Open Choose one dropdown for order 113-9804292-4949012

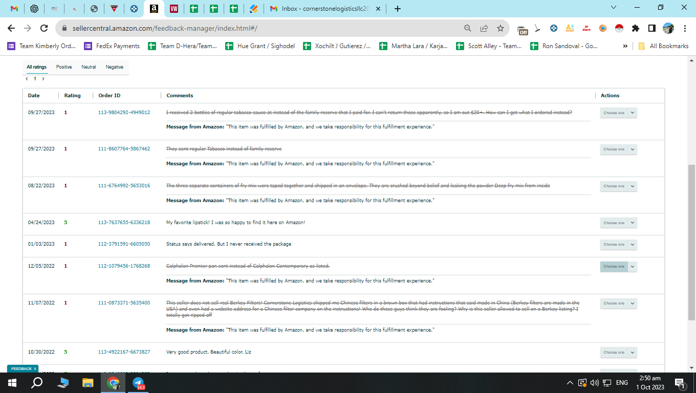pyautogui.click(x=618, y=113)
